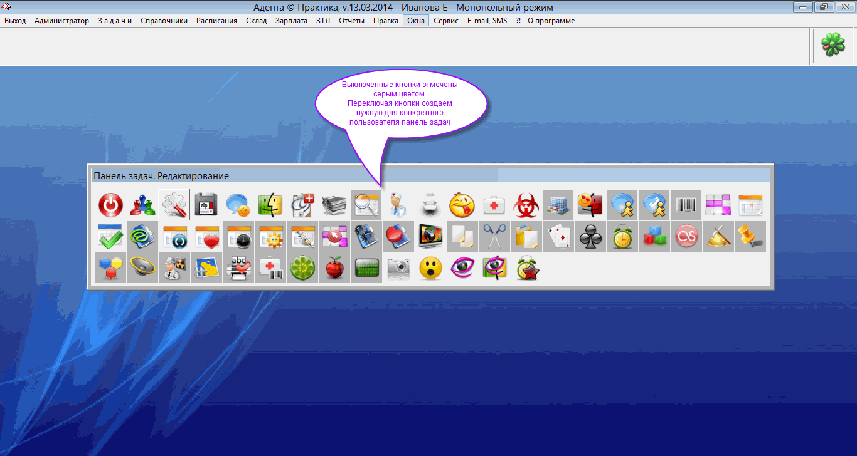Click the green flower icon in toolbar
Image resolution: width=857 pixels, height=456 pixels.
point(833,46)
